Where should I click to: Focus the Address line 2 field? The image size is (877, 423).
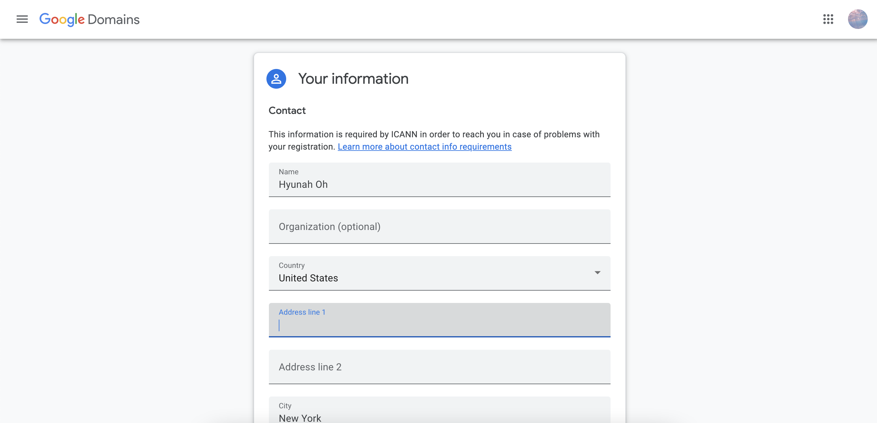(x=439, y=367)
